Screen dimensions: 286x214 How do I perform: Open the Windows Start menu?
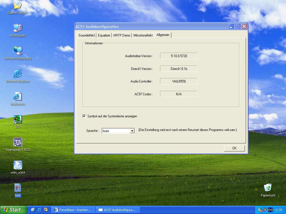13,210
